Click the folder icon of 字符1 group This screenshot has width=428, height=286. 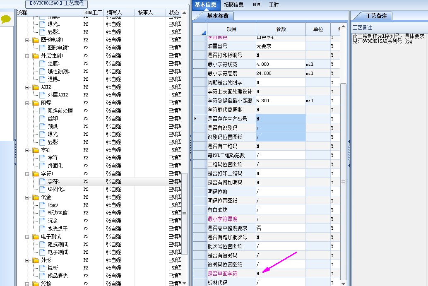pos(36,174)
